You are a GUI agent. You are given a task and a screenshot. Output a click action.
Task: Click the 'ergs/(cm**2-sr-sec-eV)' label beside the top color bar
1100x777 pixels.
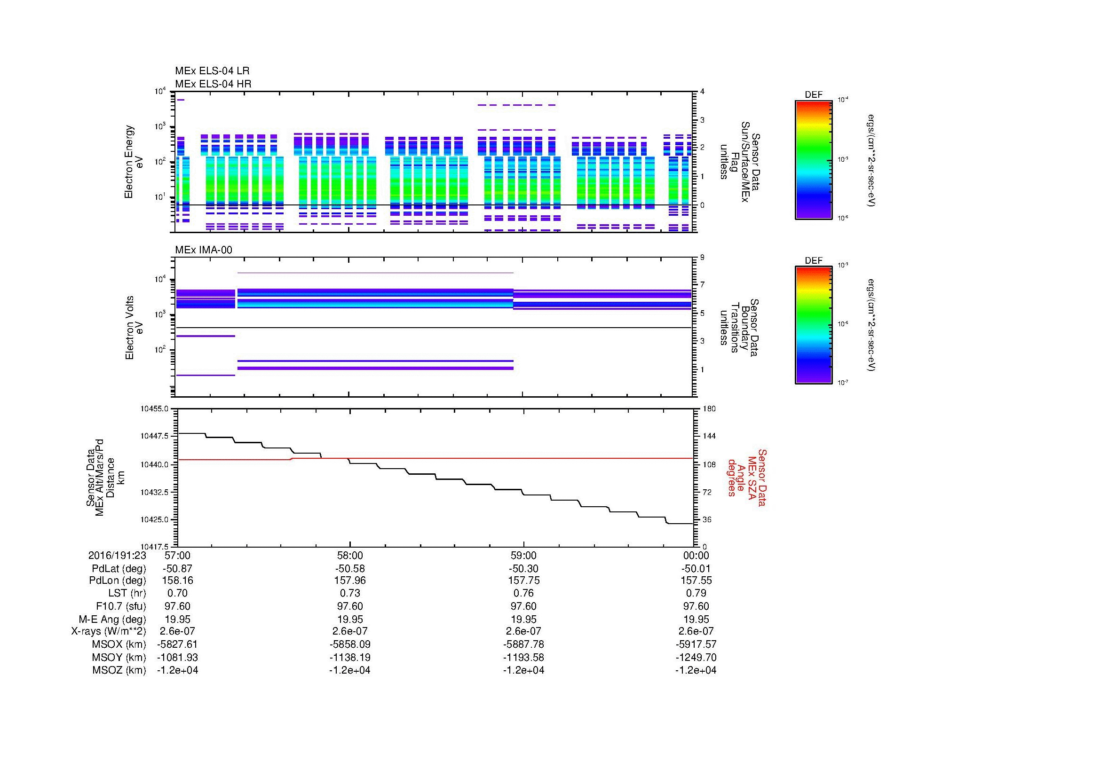pos(871,160)
